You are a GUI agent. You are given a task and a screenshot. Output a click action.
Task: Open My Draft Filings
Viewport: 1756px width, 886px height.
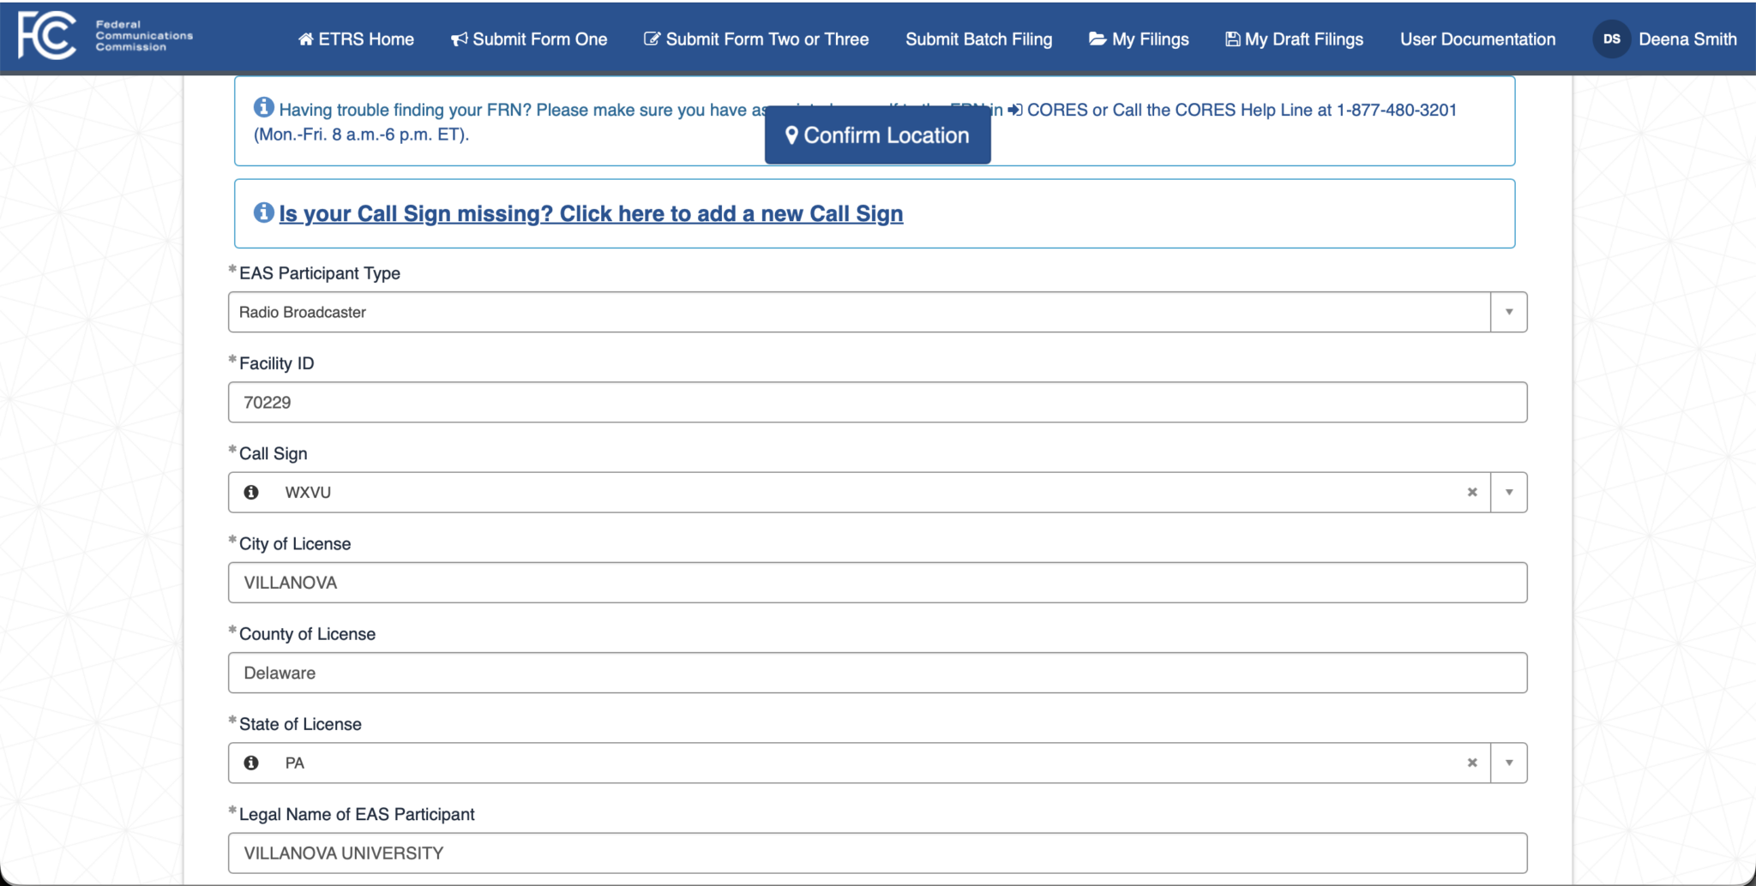click(x=1295, y=39)
